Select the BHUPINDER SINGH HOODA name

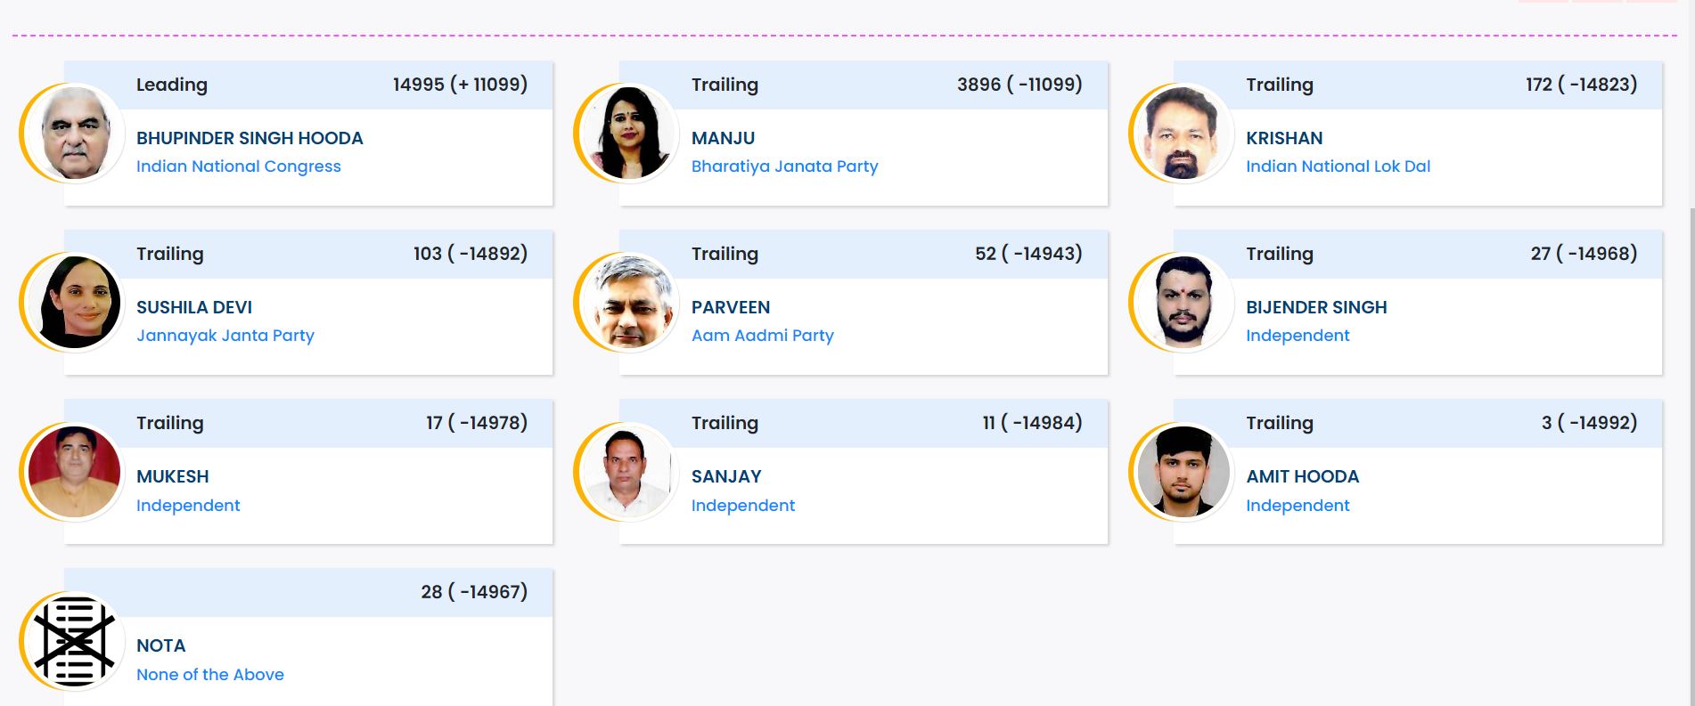pos(250,138)
